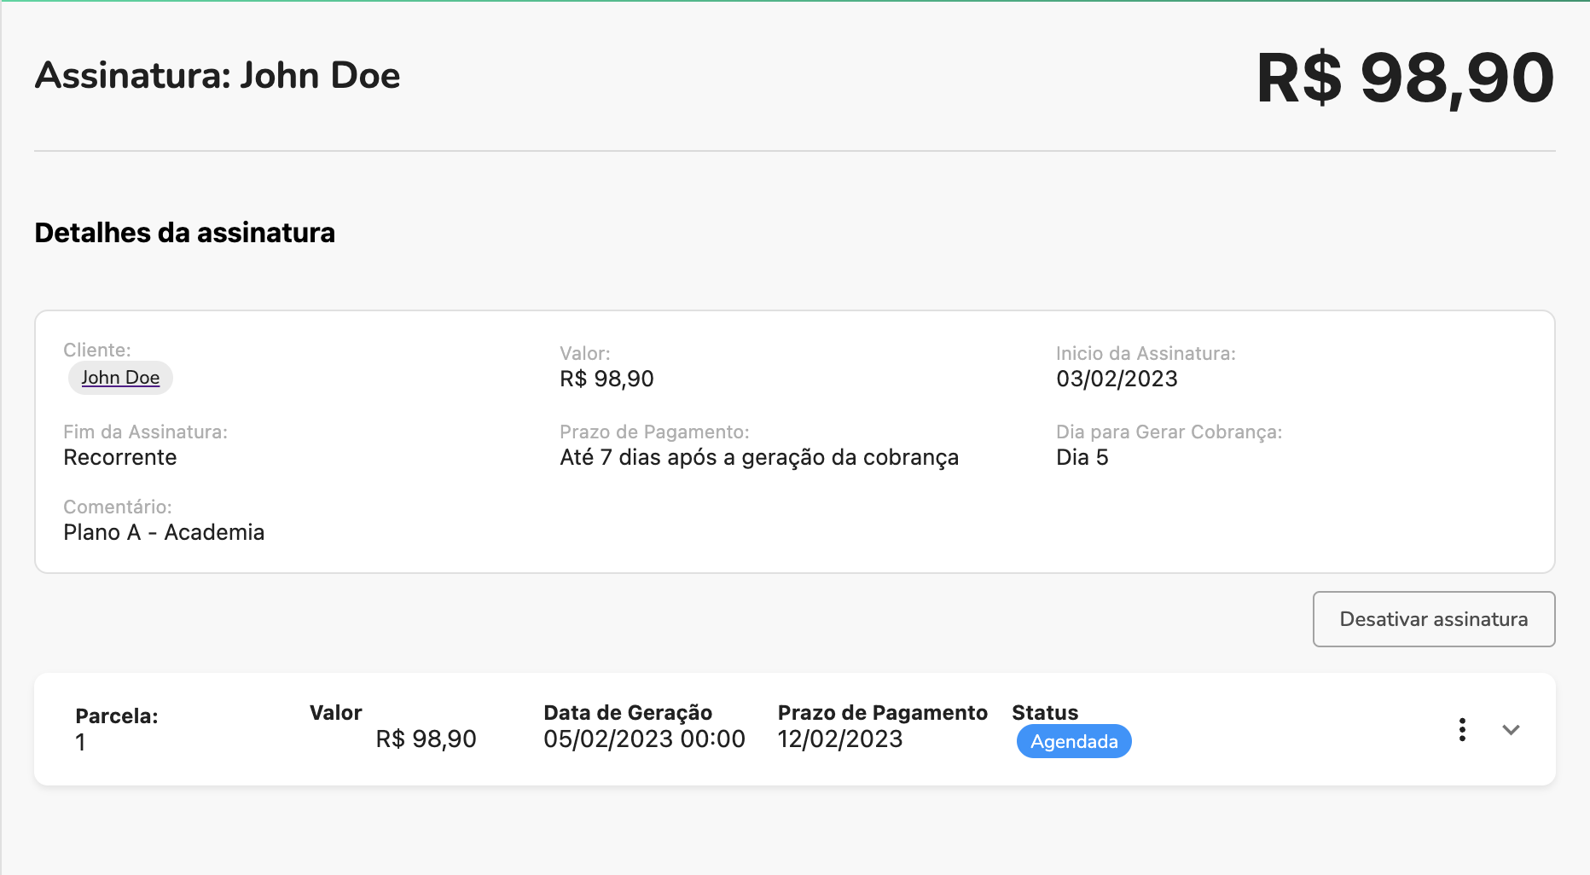Click installment number 1 under Parcela
This screenshot has height=875, width=1590.
tap(80, 742)
